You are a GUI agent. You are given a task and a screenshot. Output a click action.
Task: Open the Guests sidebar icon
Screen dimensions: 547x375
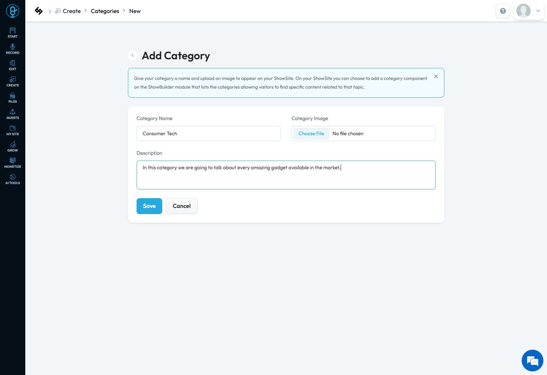(13, 114)
